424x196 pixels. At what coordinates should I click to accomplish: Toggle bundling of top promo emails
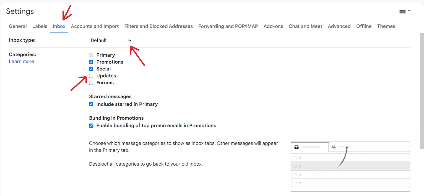tap(91, 126)
